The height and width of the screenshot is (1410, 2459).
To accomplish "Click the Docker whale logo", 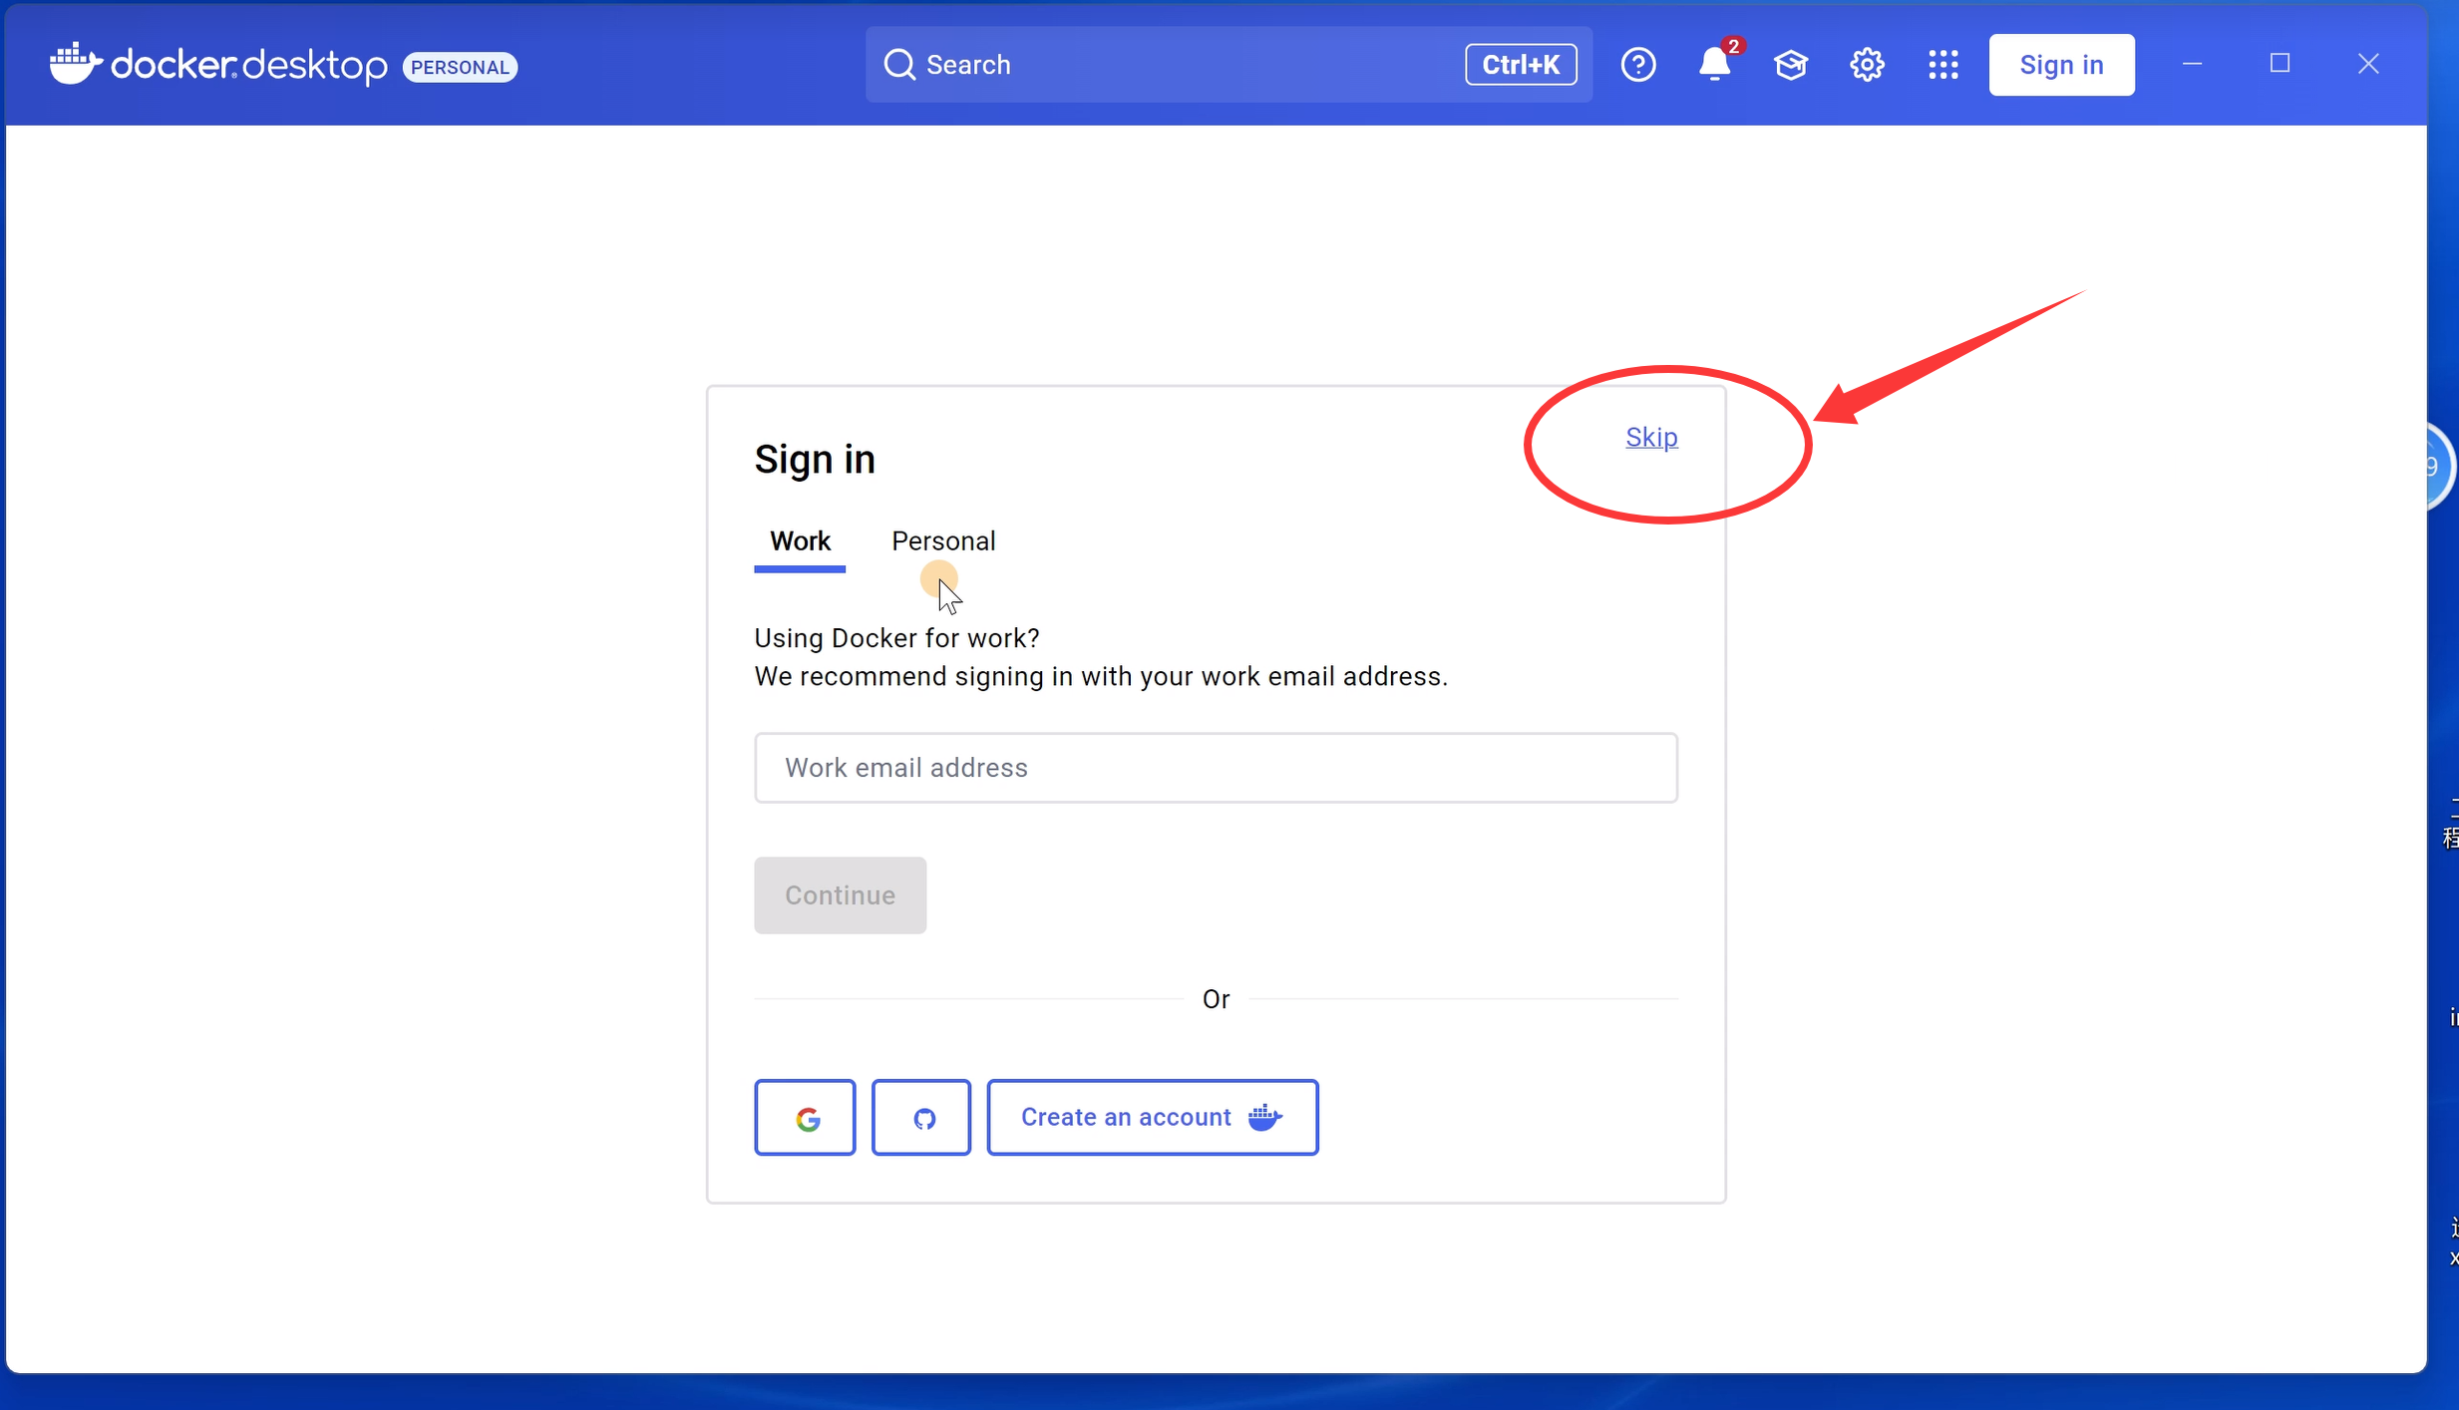I will [76, 64].
